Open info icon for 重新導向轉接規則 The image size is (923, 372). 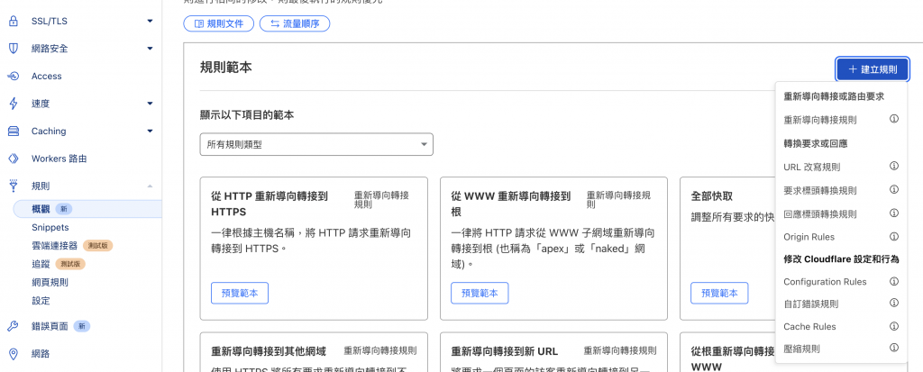pyautogui.click(x=893, y=120)
